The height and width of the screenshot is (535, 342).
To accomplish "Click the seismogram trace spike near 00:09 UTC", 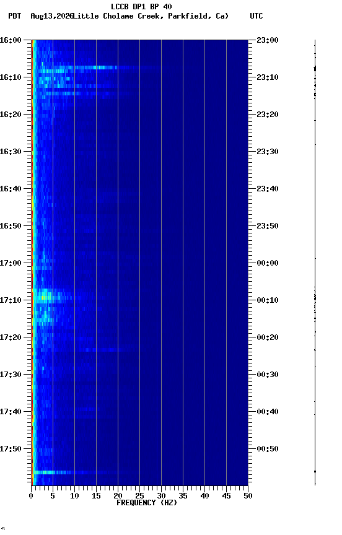I will (315, 298).
